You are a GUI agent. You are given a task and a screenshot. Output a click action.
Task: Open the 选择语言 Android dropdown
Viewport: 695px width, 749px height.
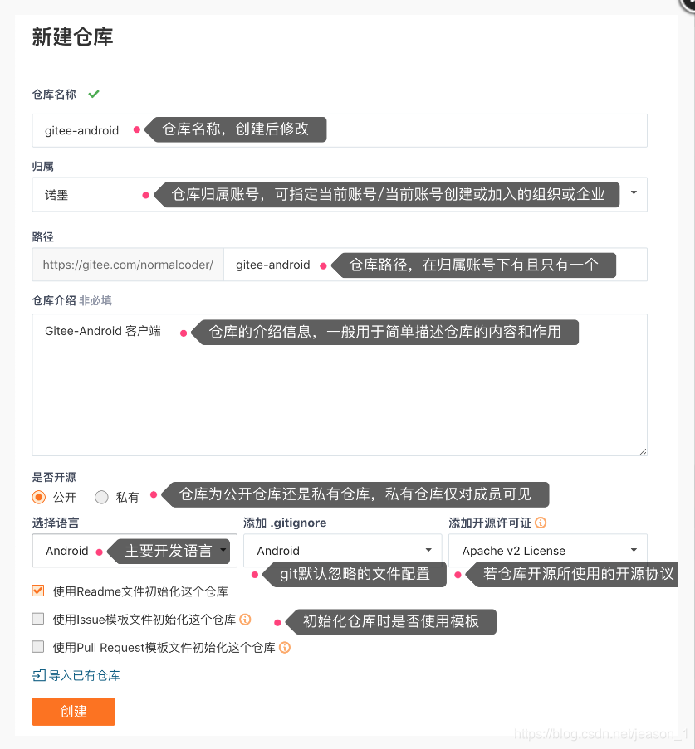[x=135, y=550]
